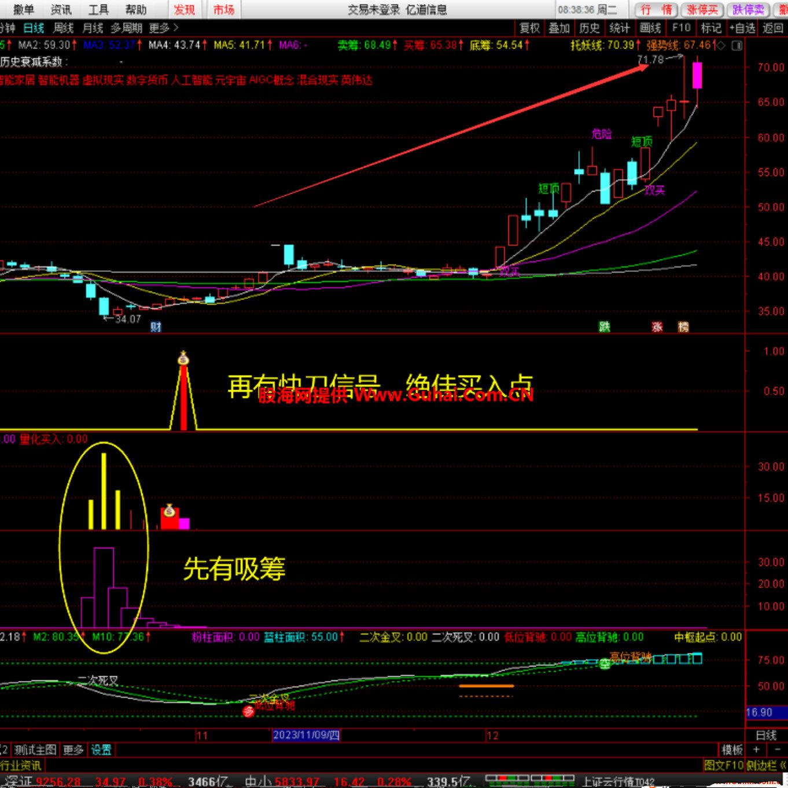Screen dimensions: 788x788
Task: Open the 历史 toolbar option
Action: 589,28
